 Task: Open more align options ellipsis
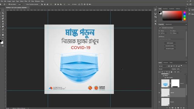click(69, 4)
